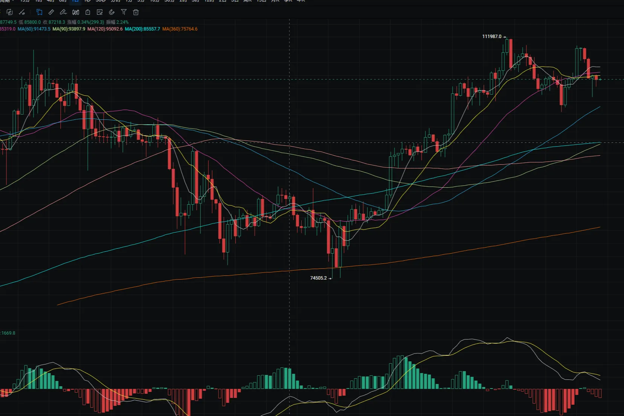Click the 1669.8 MACD value label
The image size is (624, 416).
coord(8,333)
